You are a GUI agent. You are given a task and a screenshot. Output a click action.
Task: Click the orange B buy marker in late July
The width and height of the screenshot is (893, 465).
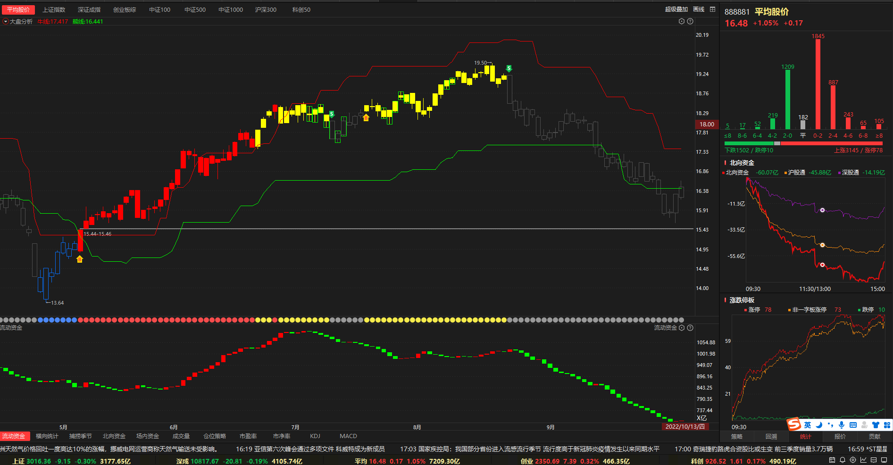366,117
